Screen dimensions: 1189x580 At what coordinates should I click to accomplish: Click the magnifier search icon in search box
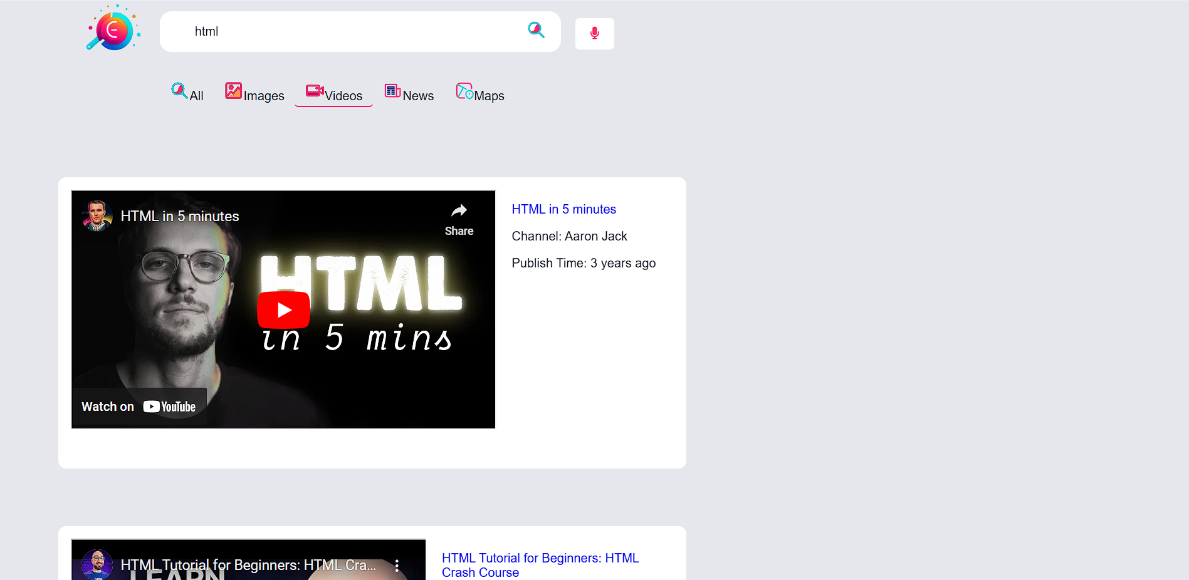[x=536, y=30]
